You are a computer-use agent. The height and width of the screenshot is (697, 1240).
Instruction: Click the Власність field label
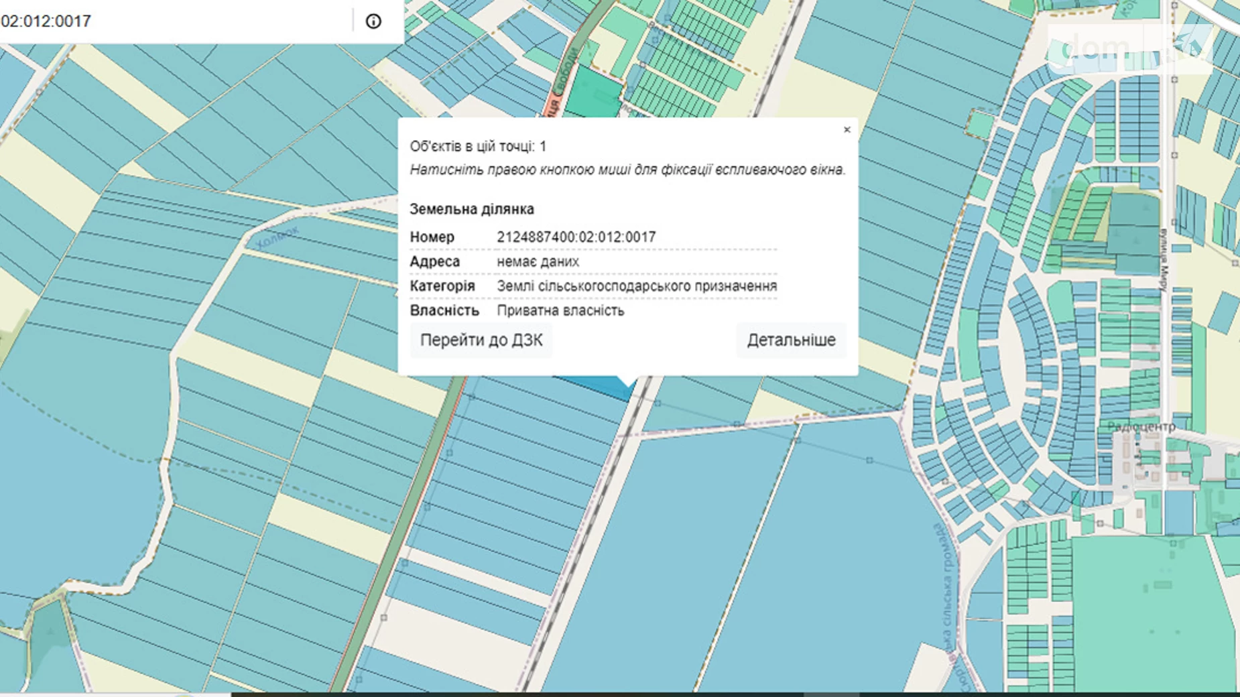[x=444, y=311]
